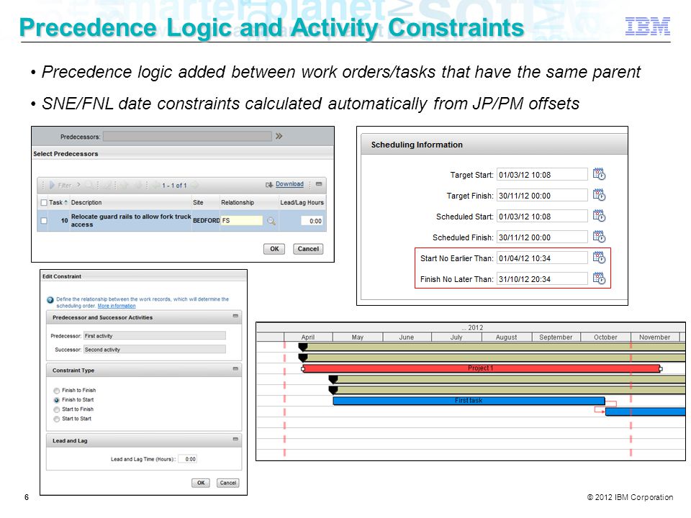This screenshot has width=691, height=518.
Task: Click the Predecessors text field
Action: [187, 137]
